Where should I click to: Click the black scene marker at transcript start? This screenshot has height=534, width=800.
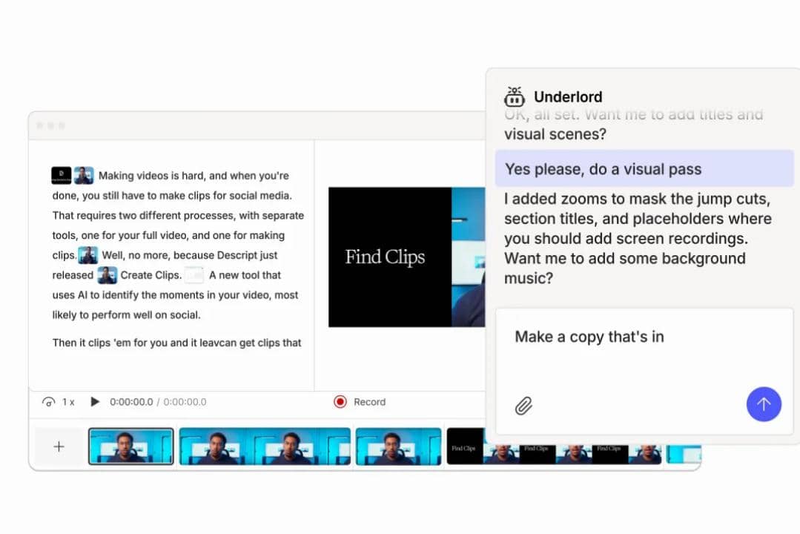point(61,176)
